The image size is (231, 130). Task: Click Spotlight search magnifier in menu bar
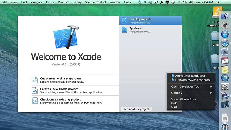pos(218,2)
